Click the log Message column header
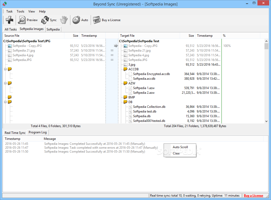Screen dimensions: 271x200 (153, 139)
